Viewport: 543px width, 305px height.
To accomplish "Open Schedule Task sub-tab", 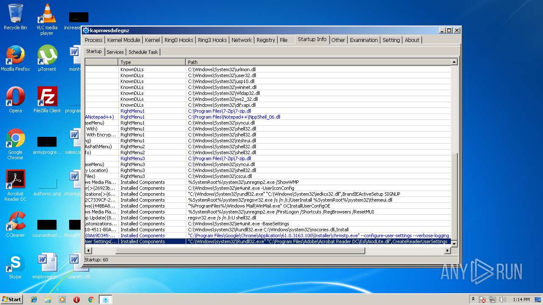I will [143, 52].
